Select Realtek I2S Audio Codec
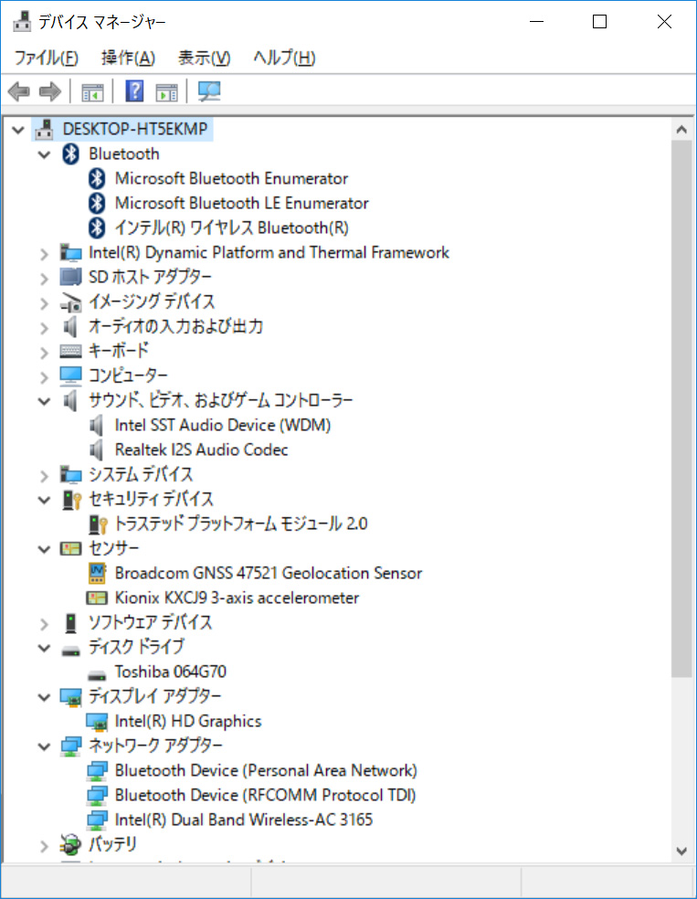 [201, 449]
